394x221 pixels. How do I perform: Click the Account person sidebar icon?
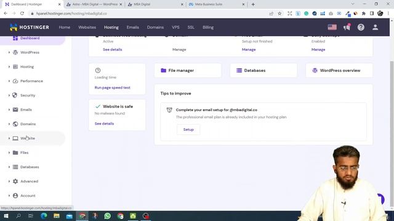(x=15, y=195)
